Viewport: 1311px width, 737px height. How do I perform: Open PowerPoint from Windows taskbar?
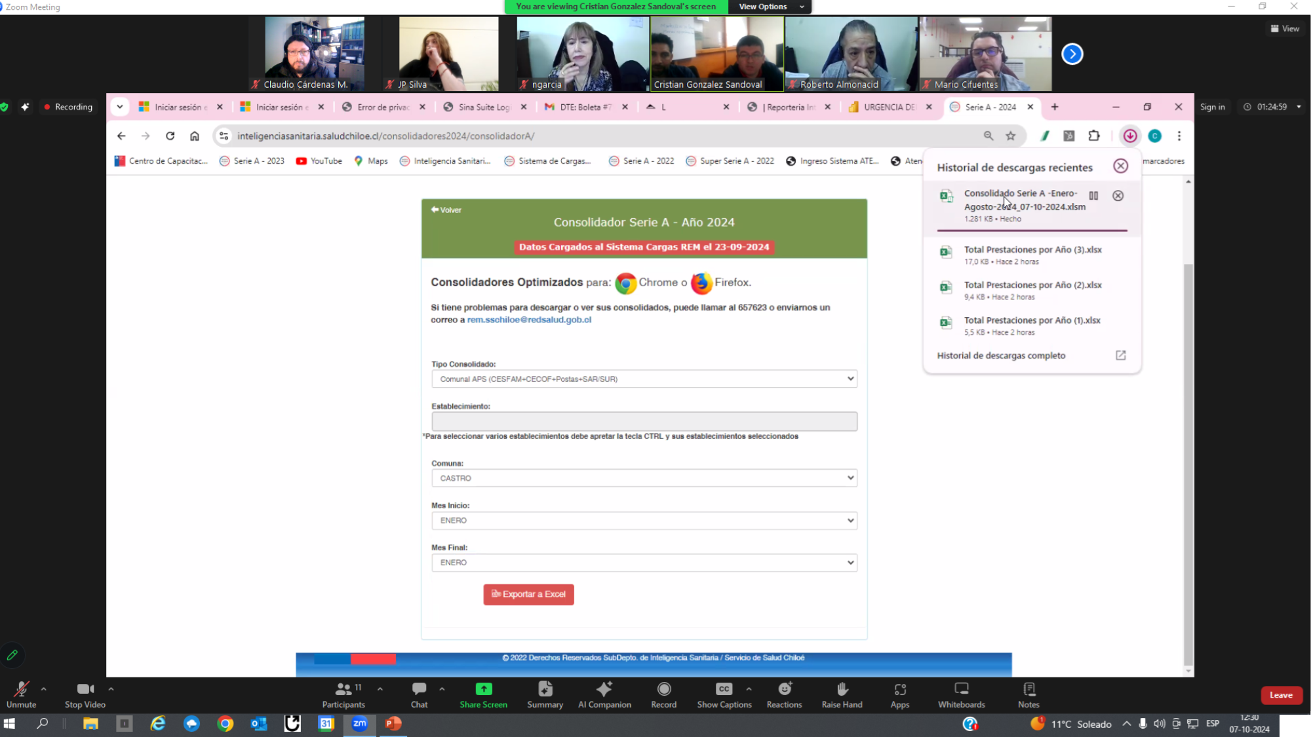[393, 723]
